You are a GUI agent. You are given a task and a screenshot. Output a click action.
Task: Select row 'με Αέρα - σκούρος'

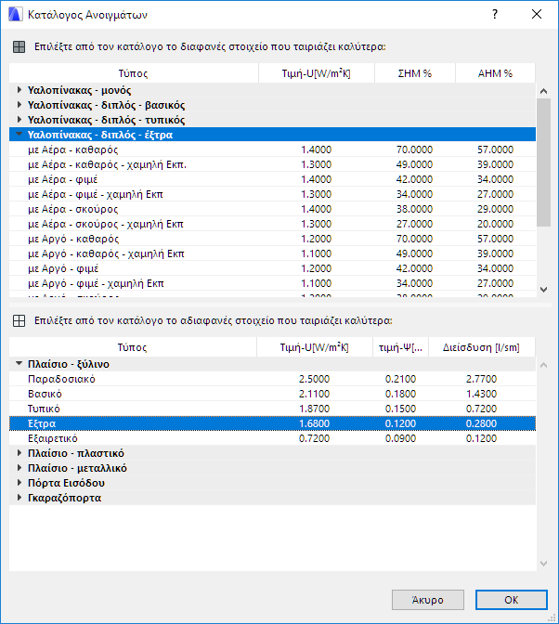click(x=273, y=209)
